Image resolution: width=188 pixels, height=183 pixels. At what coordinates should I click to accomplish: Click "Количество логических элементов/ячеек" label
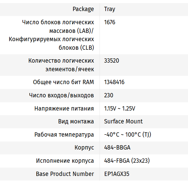click(61, 65)
